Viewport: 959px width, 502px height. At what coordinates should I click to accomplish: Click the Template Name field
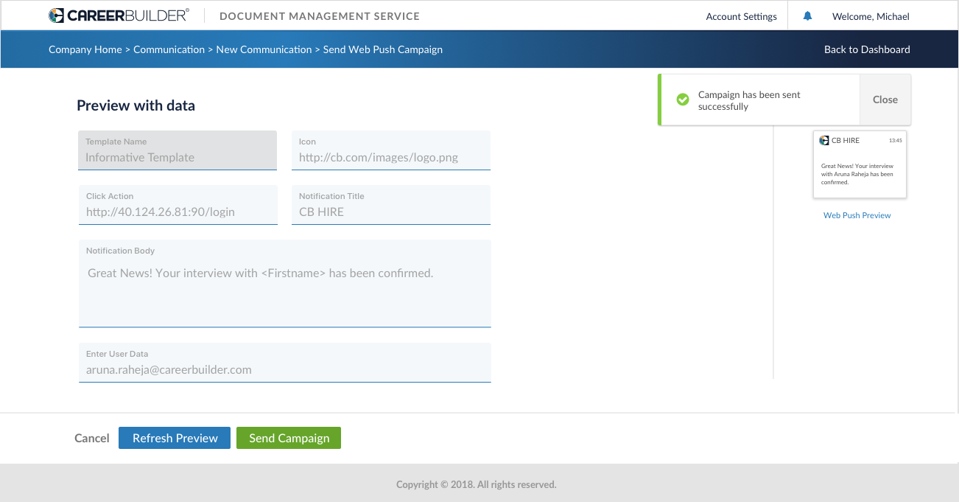pyautogui.click(x=178, y=150)
